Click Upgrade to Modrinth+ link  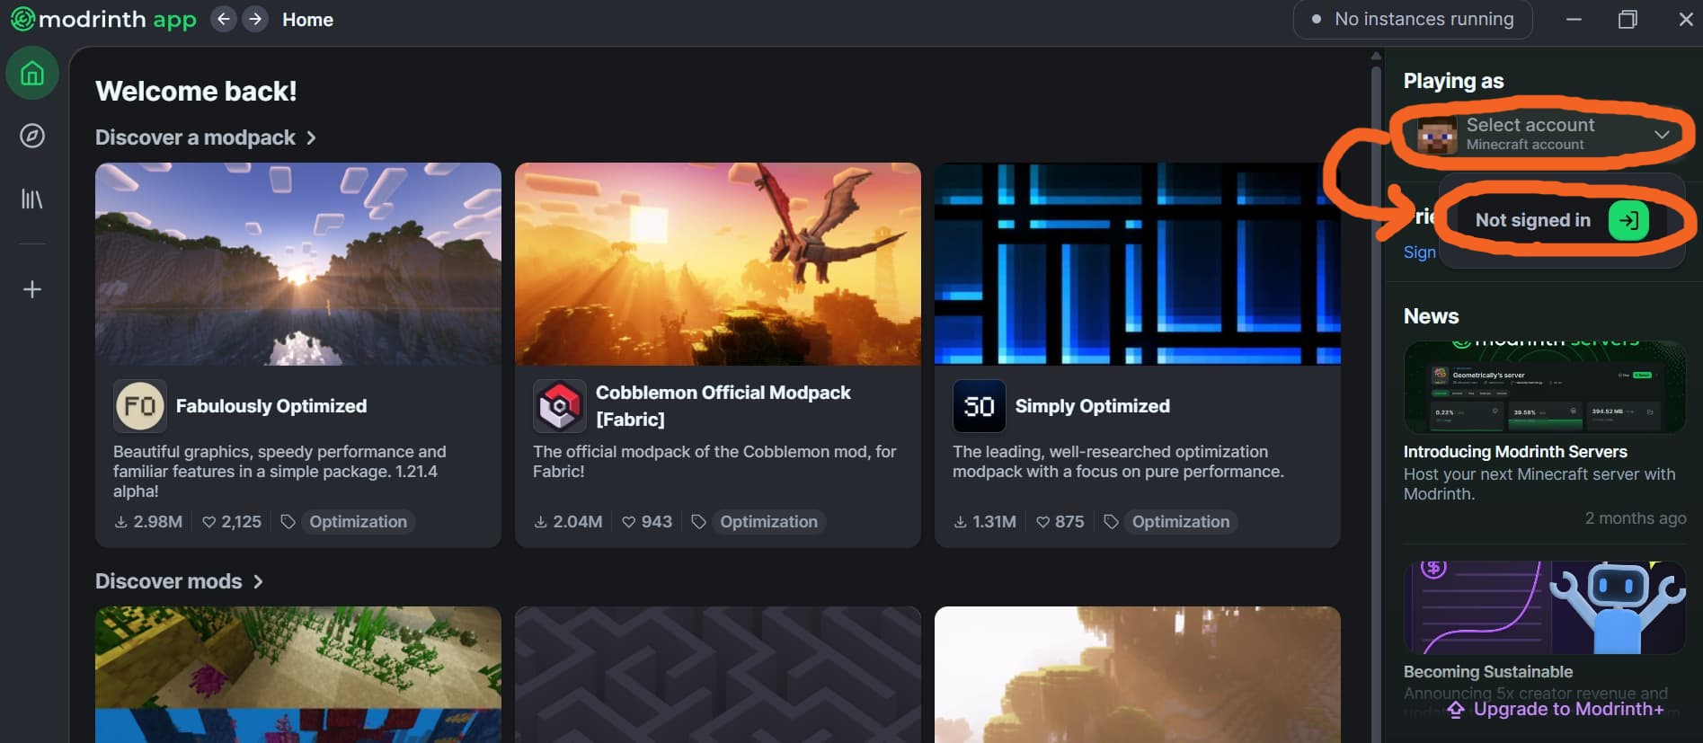click(x=1557, y=709)
